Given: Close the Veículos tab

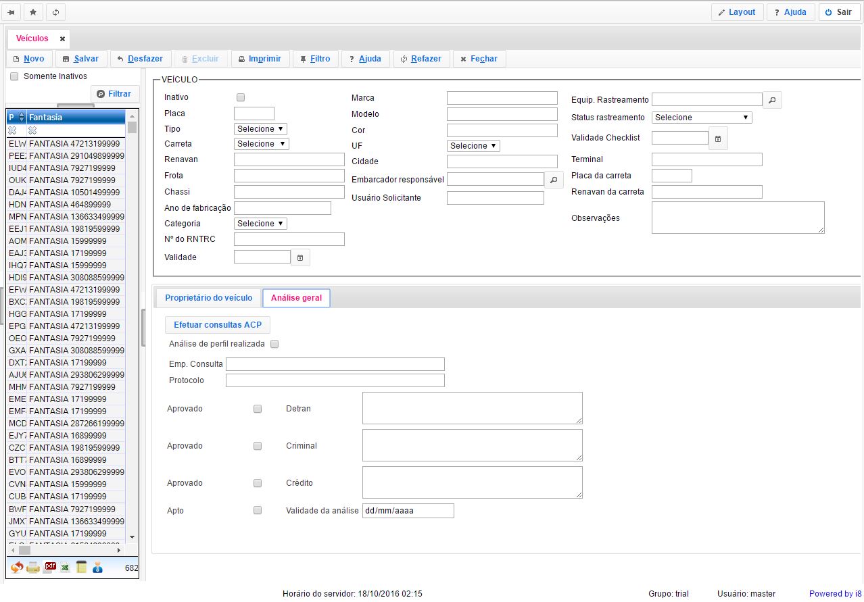Looking at the screenshot, I should pos(62,39).
